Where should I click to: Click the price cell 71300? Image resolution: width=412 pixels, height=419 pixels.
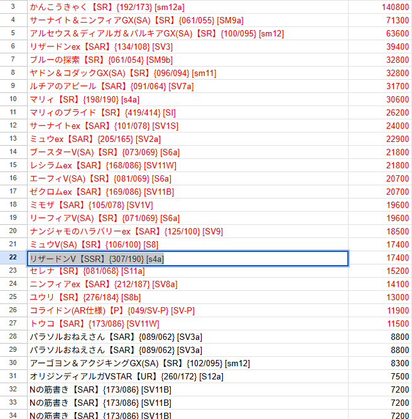[x=380, y=20]
